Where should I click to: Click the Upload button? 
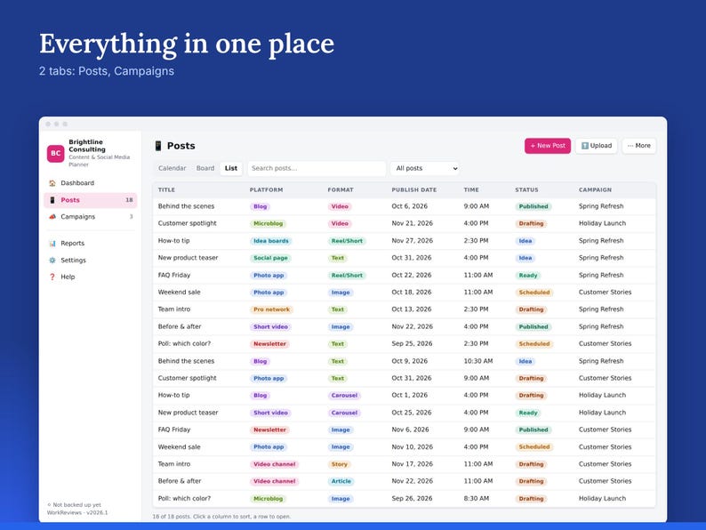pyautogui.click(x=596, y=146)
